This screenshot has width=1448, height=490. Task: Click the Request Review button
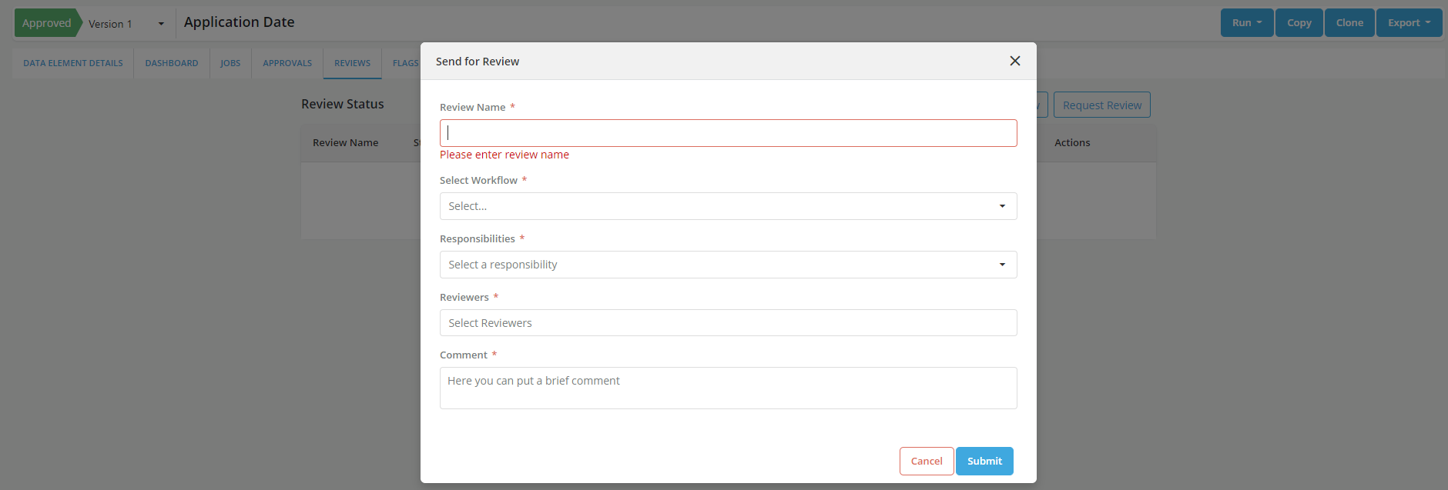pos(1101,105)
